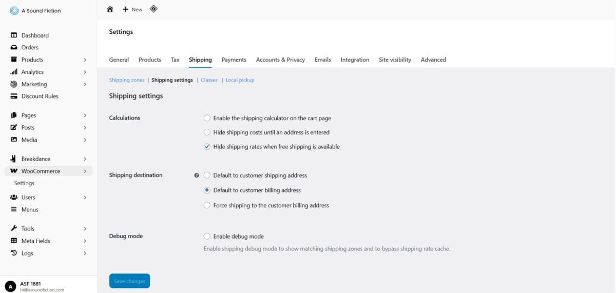Viewport: 616px width, 293px height.
Task: Click the Media image icon in sidebar
Action: [14, 140]
